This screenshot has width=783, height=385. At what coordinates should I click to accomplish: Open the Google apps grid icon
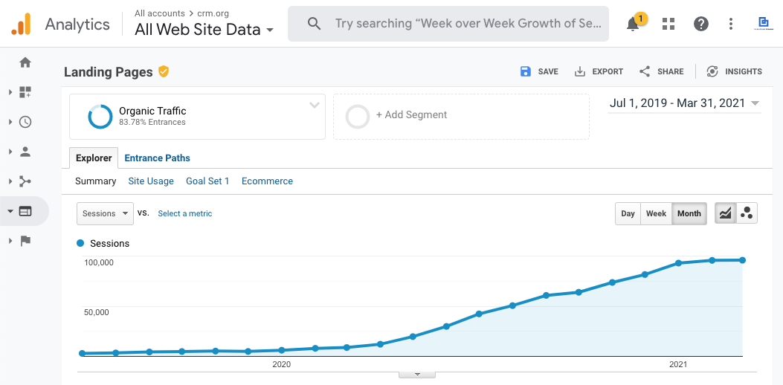click(668, 24)
